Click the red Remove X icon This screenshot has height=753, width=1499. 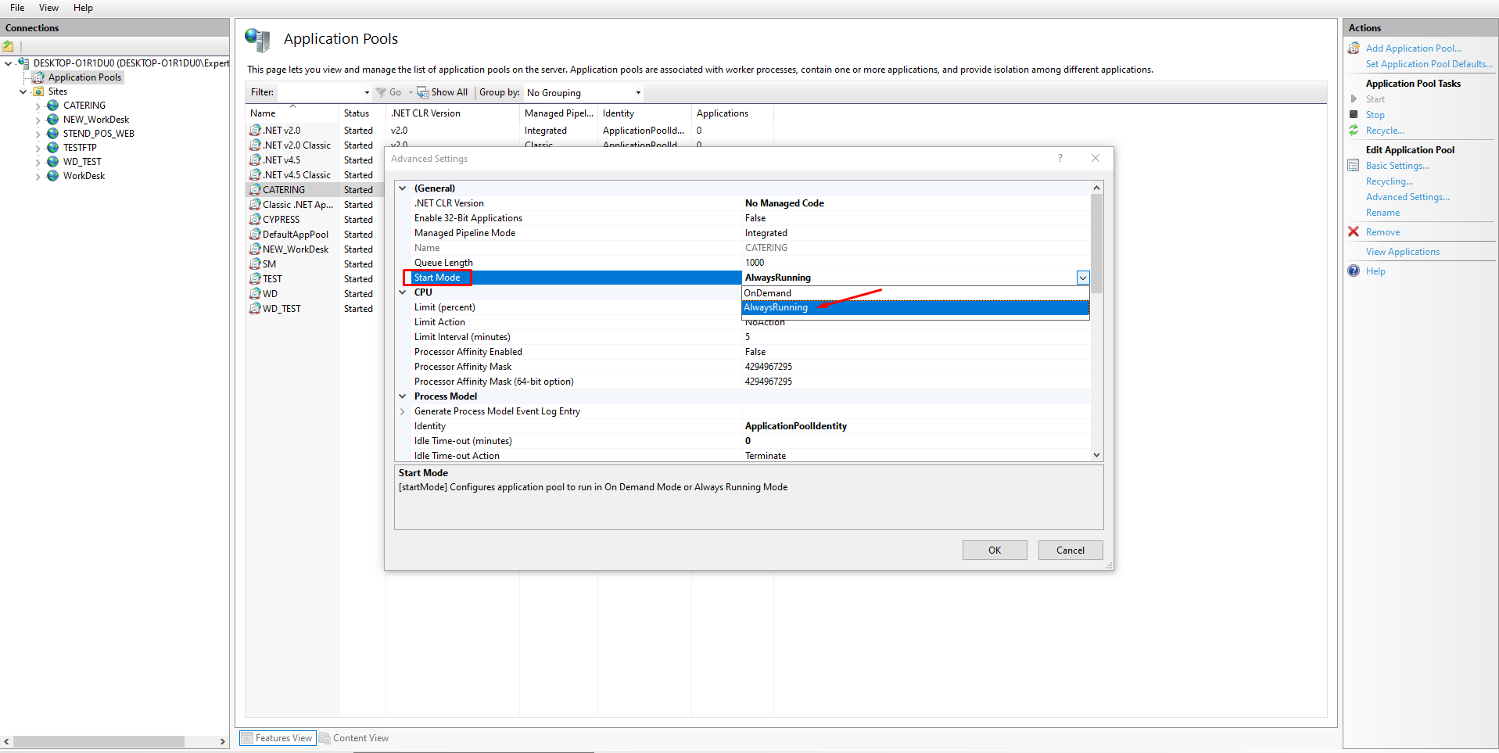(1354, 232)
